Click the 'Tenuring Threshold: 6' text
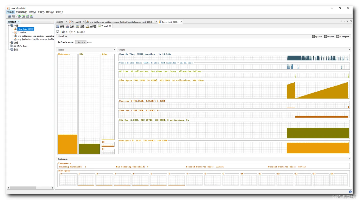The image size is (359, 200). [x=72, y=167]
